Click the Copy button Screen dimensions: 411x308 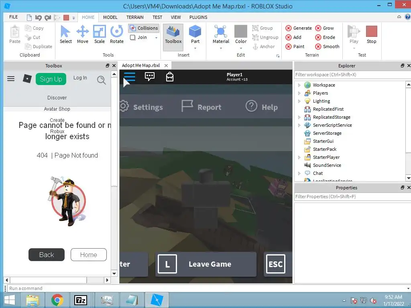click(x=35, y=28)
